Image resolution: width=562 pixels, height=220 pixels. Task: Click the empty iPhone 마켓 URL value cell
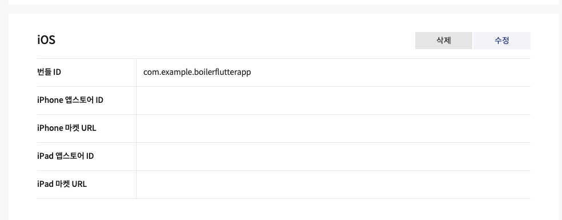click(334, 129)
